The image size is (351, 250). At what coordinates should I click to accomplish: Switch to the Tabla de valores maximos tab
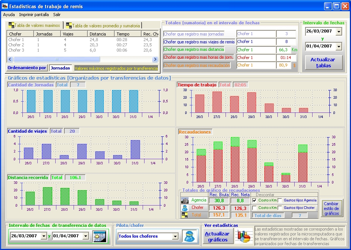[x=35, y=25]
